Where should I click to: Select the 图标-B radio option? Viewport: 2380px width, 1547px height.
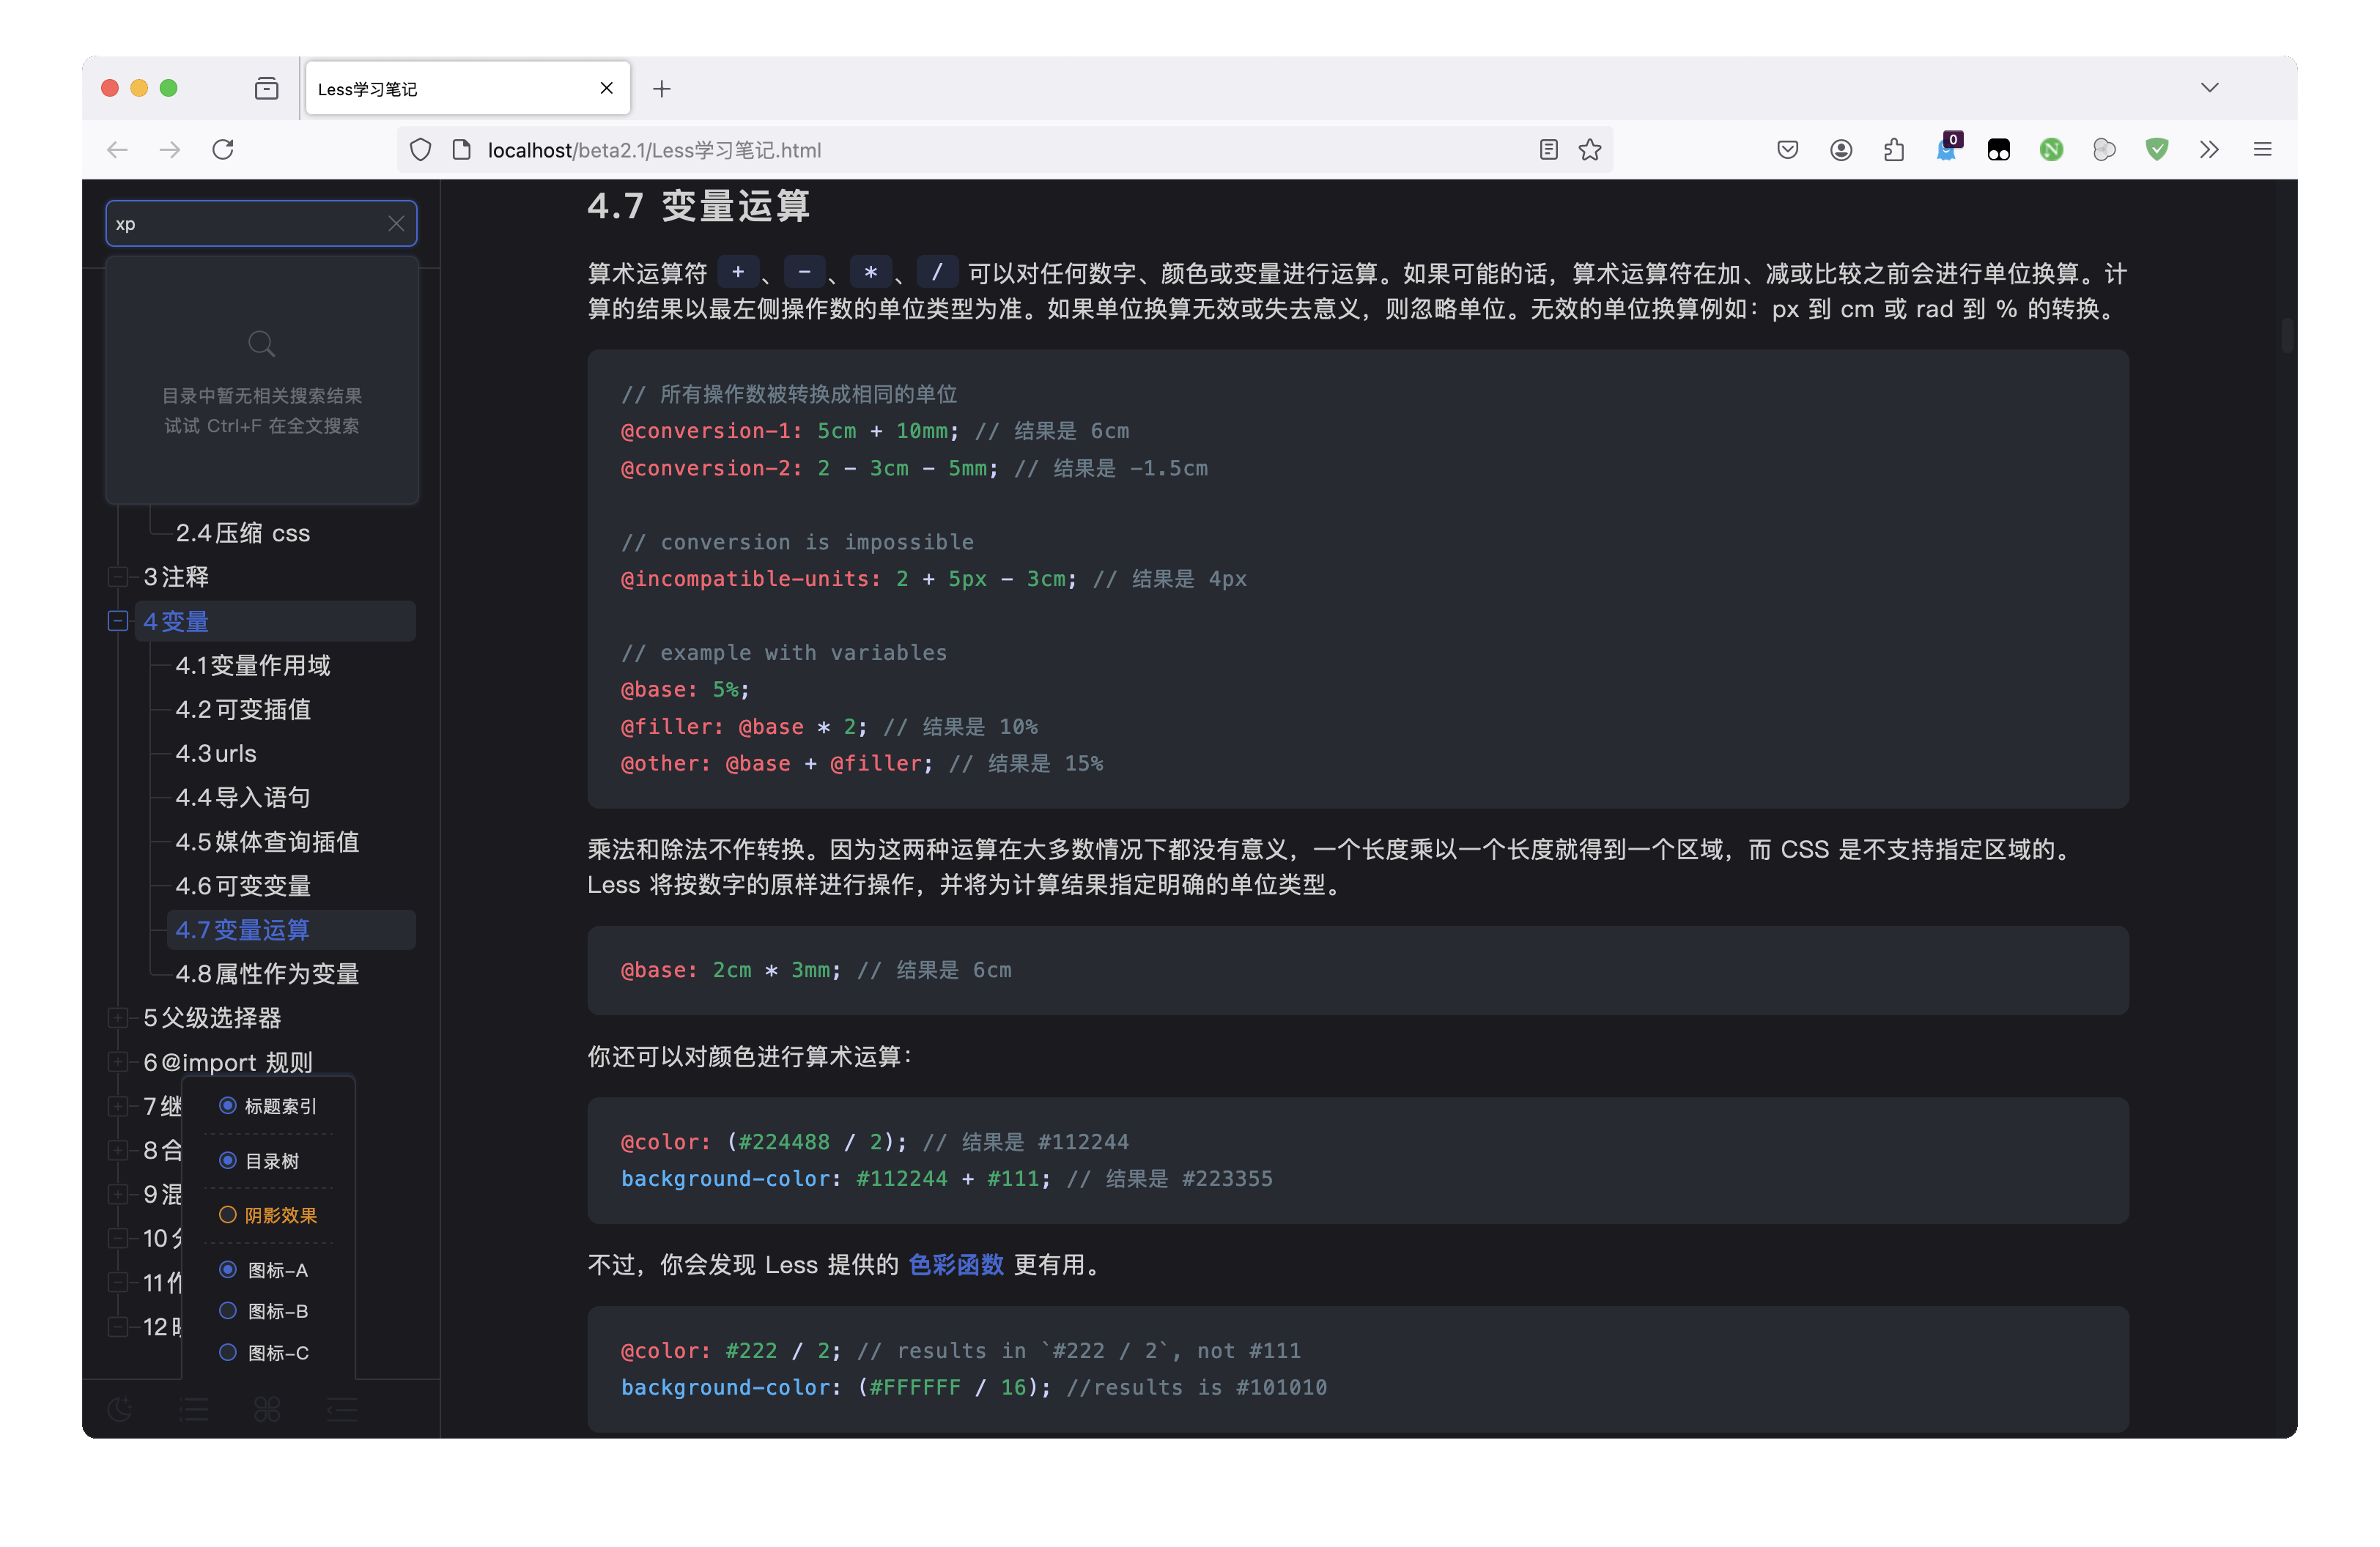pos(228,1310)
